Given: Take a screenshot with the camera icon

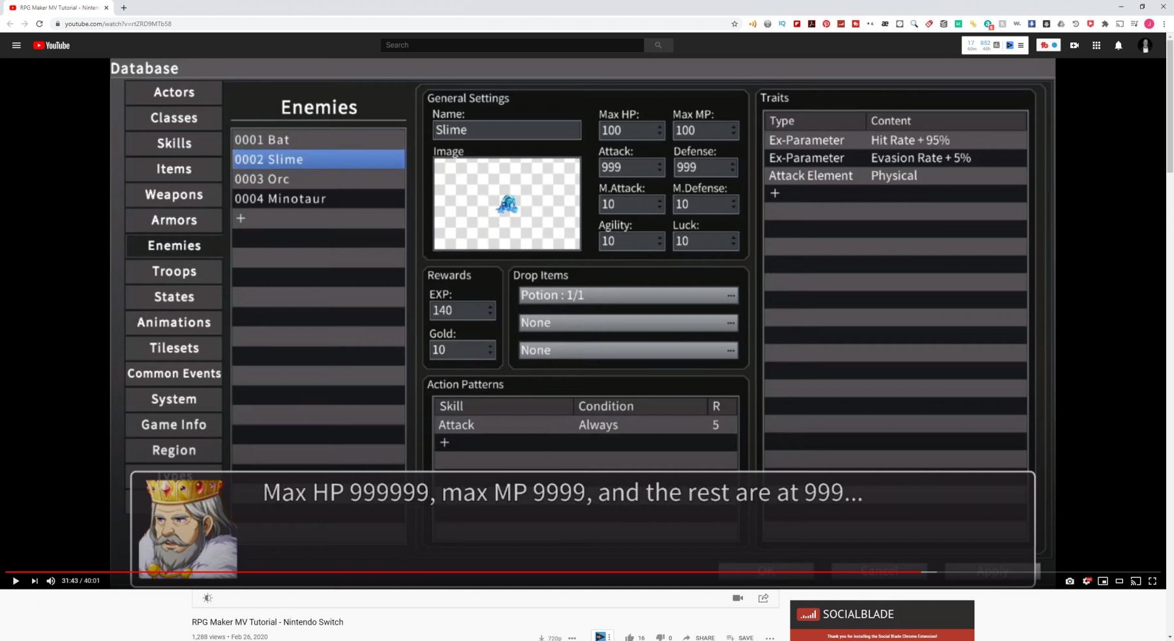Looking at the screenshot, I should pos(1070,581).
